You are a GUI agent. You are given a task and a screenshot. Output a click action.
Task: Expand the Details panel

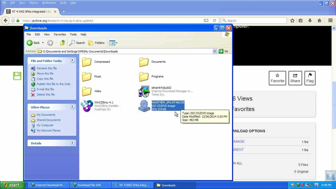pyautogui.click(x=72, y=143)
